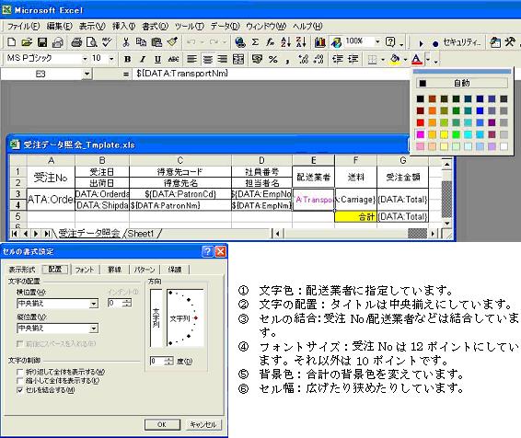The width and height of the screenshot is (521, 438).
Task: Click the New workbook icon
Action: tap(12, 42)
